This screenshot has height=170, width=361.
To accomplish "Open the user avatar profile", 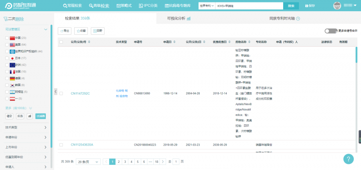I will tap(337, 6).
